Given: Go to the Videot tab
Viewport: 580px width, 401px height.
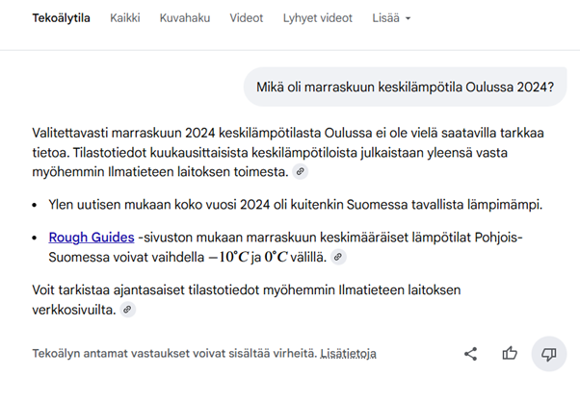Looking at the screenshot, I should 247,18.
